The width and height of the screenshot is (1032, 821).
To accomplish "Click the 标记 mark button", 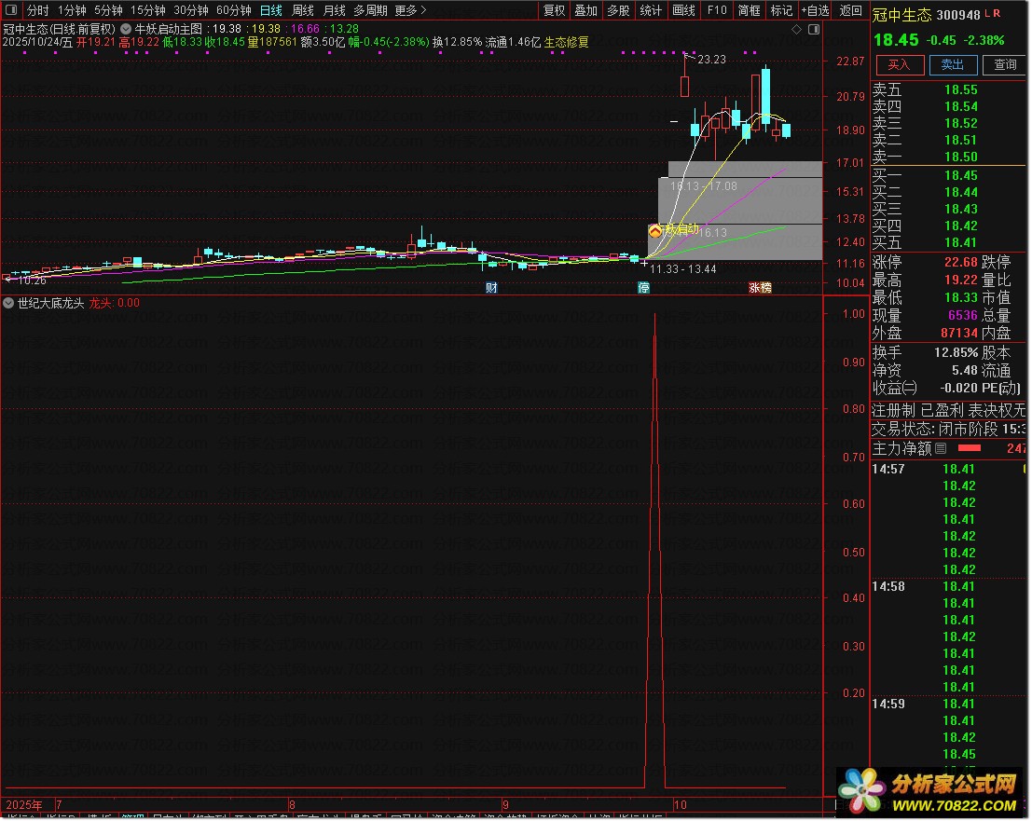I will tap(781, 10).
